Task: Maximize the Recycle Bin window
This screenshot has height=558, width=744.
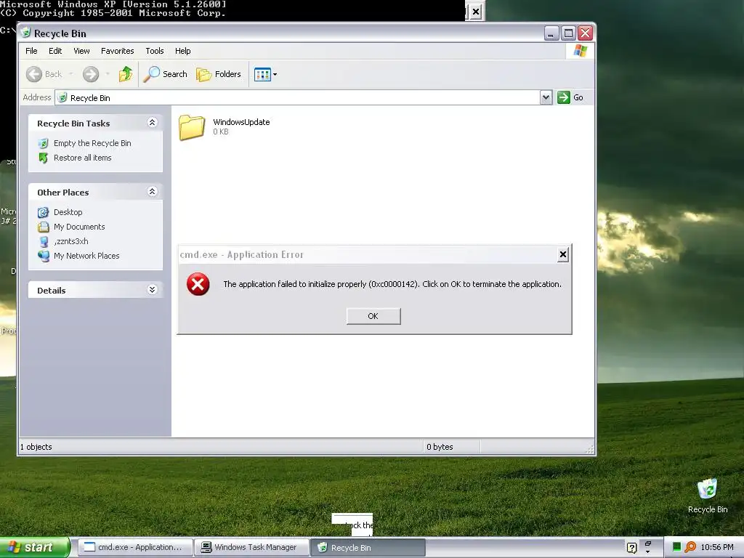Action: (x=568, y=33)
